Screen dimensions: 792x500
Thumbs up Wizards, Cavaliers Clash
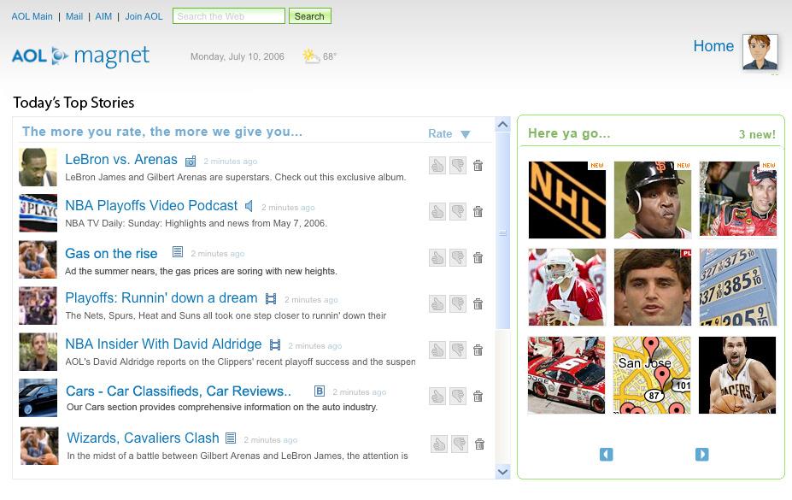[x=439, y=444]
